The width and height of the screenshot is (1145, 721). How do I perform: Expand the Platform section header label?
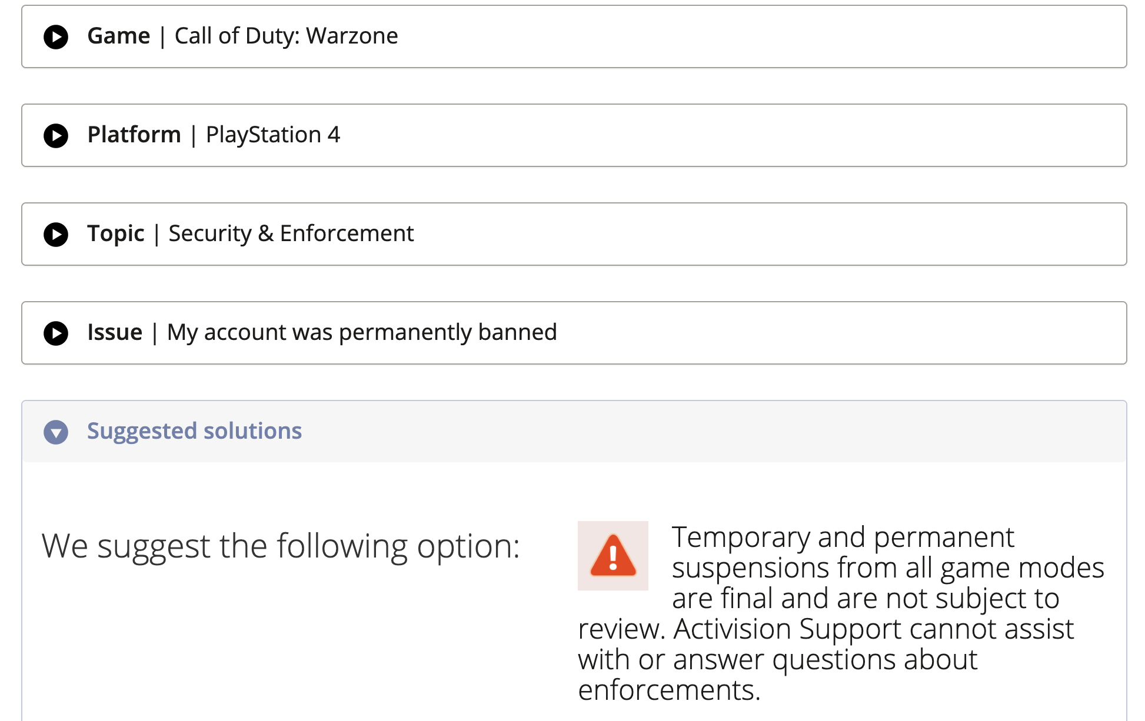(134, 135)
